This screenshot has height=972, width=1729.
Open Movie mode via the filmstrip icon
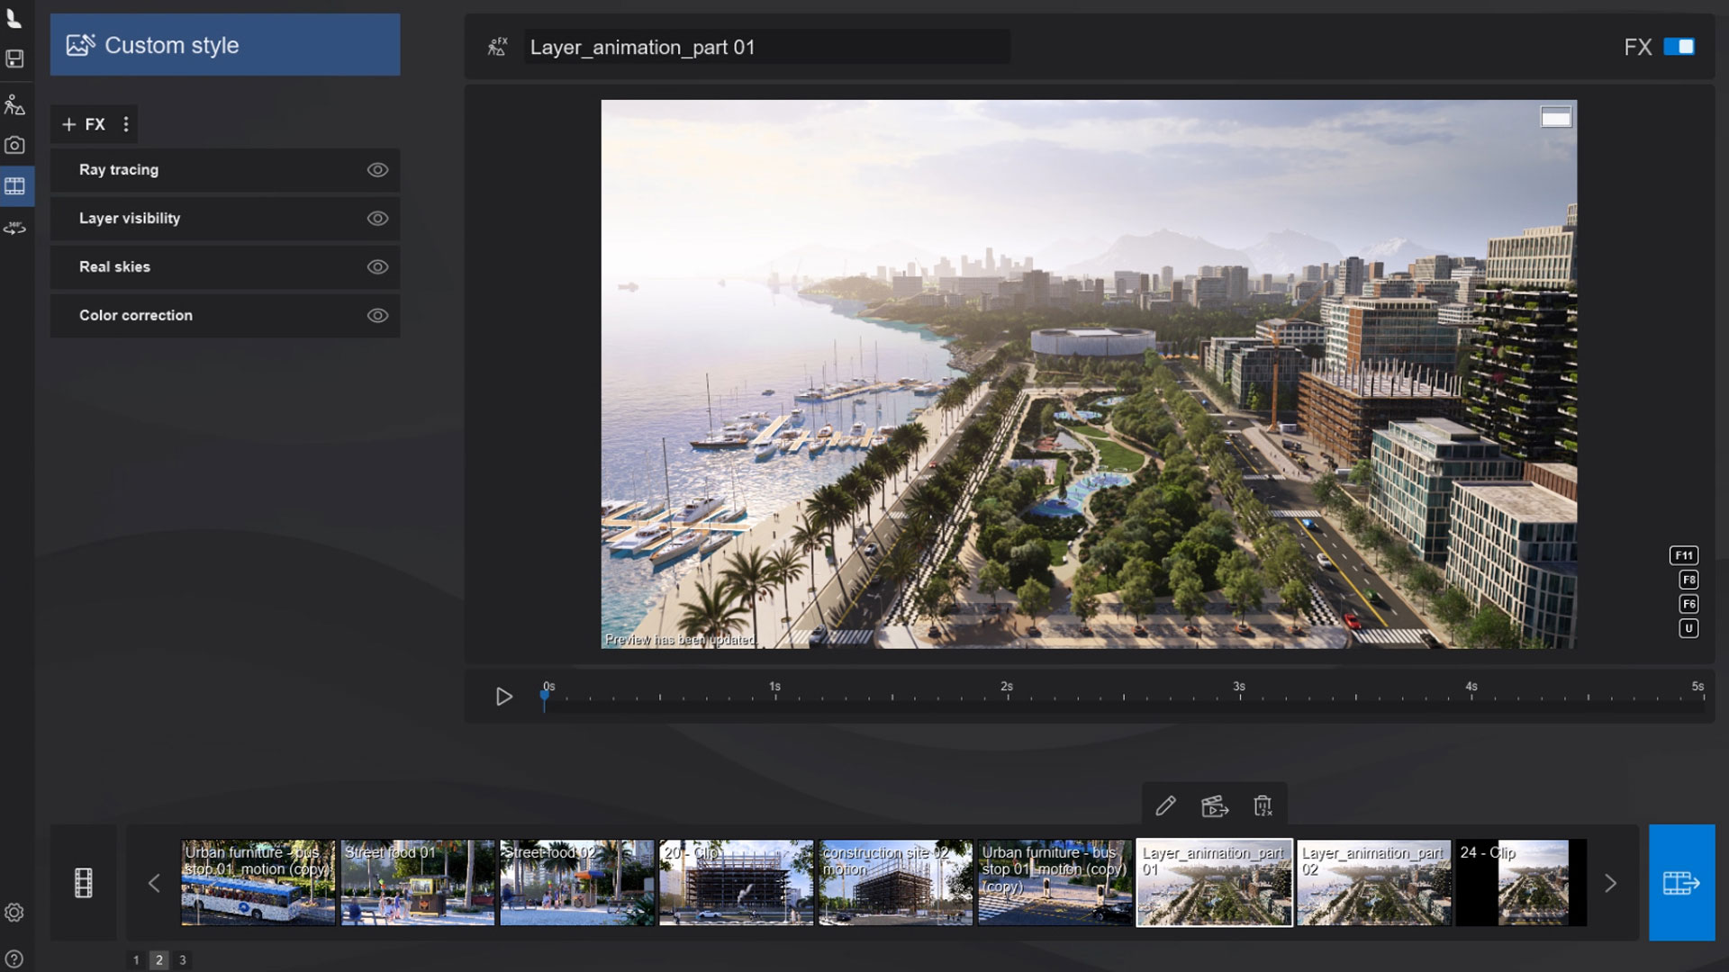(x=15, y=186)
